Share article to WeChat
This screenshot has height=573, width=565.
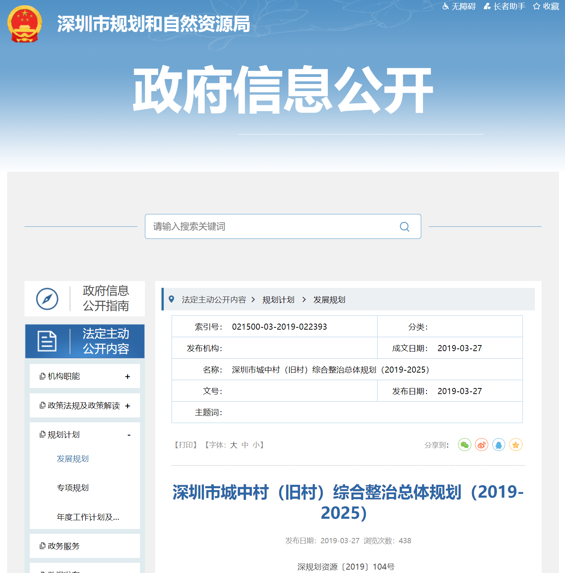(464, 445)
